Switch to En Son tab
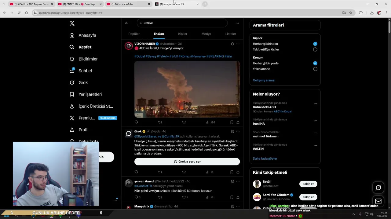Viewport: 391px width, 219px height. point(159,34)
